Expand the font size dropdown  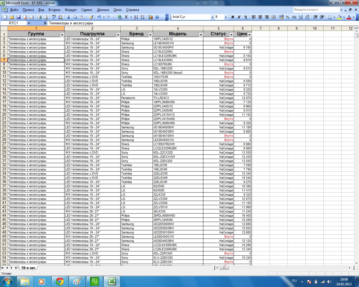point(226,17)
